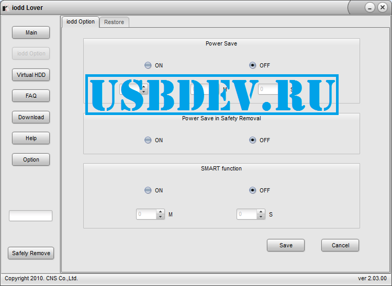This screenshot has width=392, height=286.
Task: Set SMART function to OFF
Action: (x=252, y=190)
